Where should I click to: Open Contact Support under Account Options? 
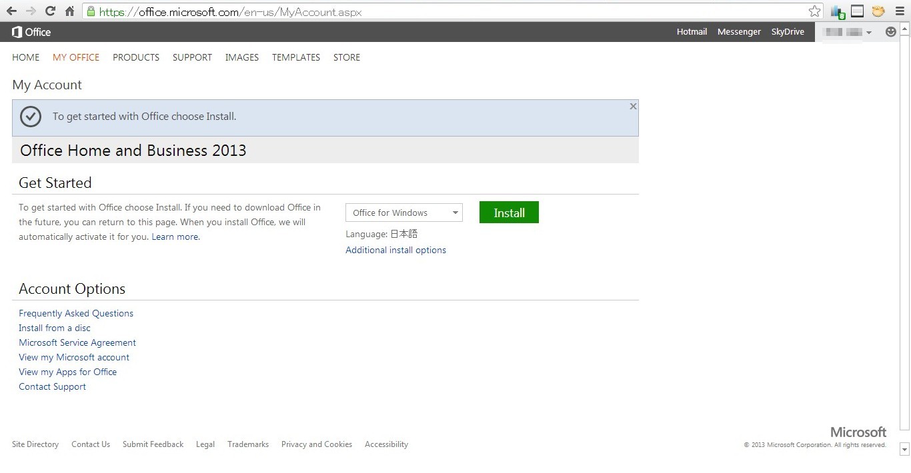pyautogui.click(x=52, y=386)
